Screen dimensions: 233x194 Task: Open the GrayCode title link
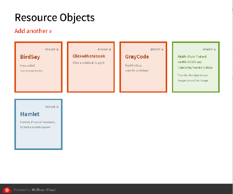coord(137,57)
